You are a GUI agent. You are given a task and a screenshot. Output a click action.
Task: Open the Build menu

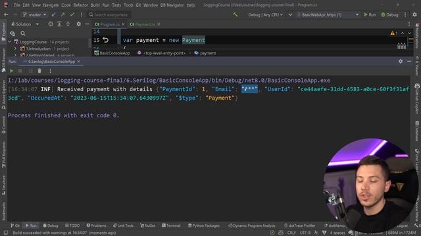[95, 5]
